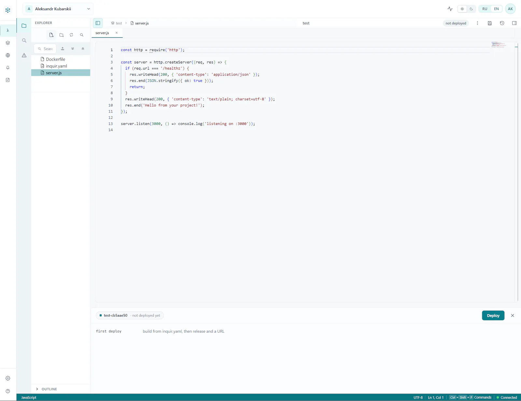Open the help question mark icon

pos(8,391)
